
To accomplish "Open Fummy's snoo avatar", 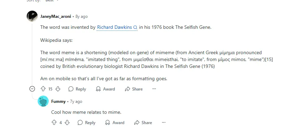I will click(x=43, y=101).
